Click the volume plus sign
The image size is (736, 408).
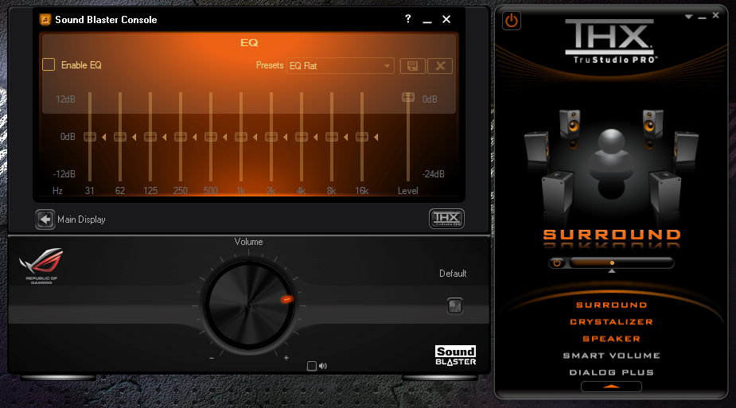[286, 358]
